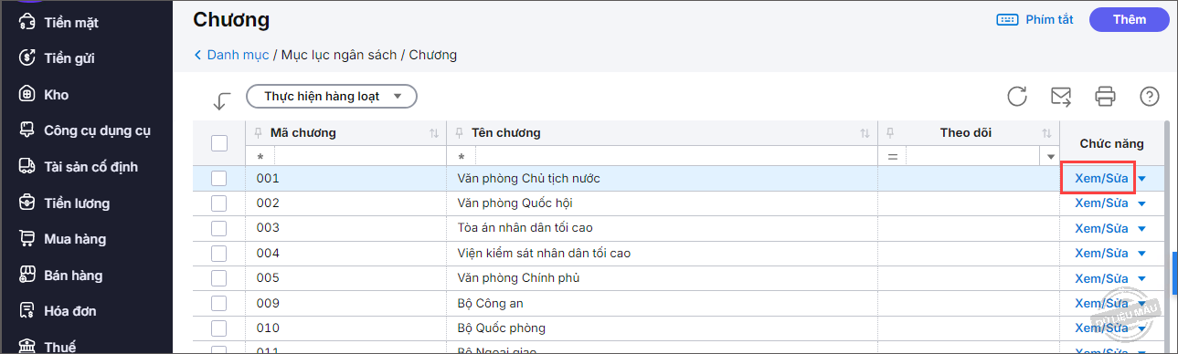Image resolution: width=1178 pixels, height=354 pixels.
Task: Tick the select-all checkbox in table header
Action: pyautogui.click(x=219, y=143)
